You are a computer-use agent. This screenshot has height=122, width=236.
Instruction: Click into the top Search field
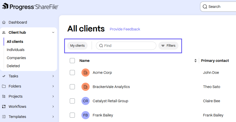[218, 7]
